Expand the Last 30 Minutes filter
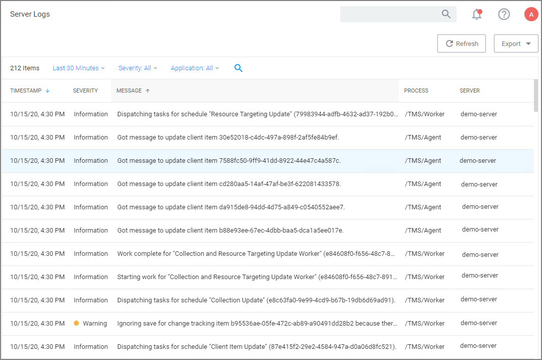Screen dimensions: 542x360 pyautogui.click(x=78, y=68)
